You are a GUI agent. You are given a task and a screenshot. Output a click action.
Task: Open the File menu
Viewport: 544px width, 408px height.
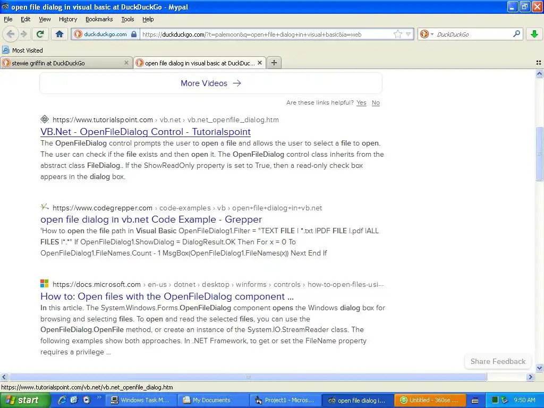click(x=8, y=19)
